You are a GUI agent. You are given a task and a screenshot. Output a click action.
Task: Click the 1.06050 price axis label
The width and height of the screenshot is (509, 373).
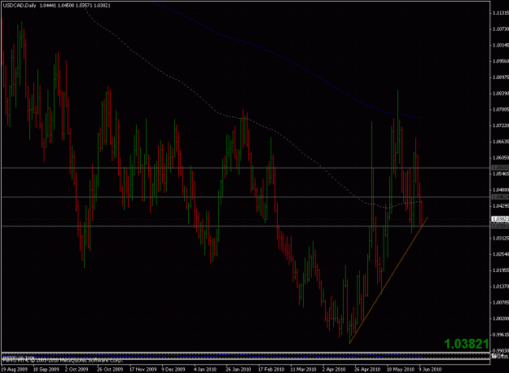pyautogui.click(x=500, y=158)
